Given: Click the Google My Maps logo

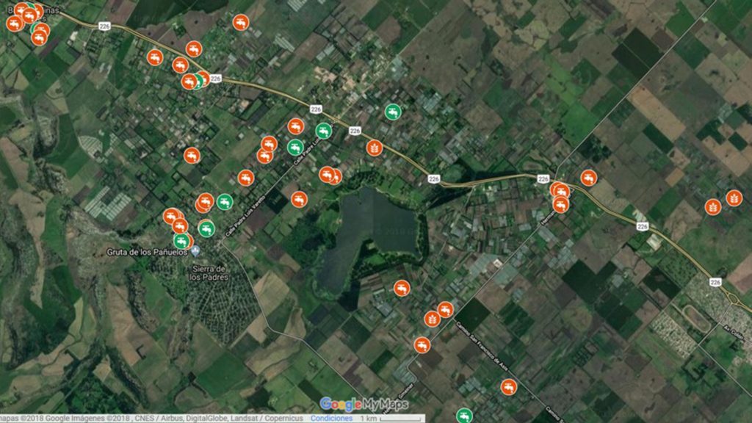Looking at the screenshot, I should point(364,405).
